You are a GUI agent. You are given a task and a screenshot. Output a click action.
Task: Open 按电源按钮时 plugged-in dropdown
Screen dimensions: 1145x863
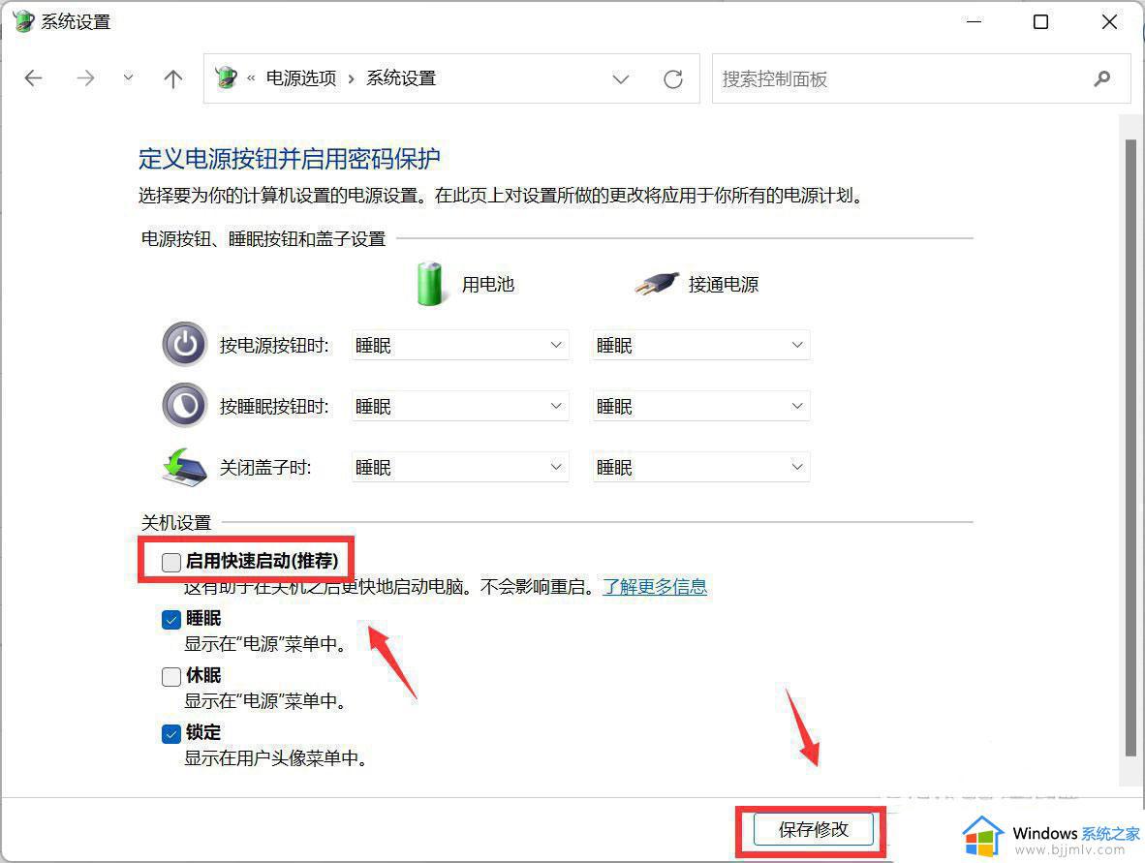coord(701,345)
